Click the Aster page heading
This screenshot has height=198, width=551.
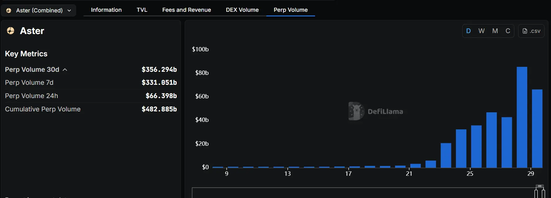click(x=32, y=31)
